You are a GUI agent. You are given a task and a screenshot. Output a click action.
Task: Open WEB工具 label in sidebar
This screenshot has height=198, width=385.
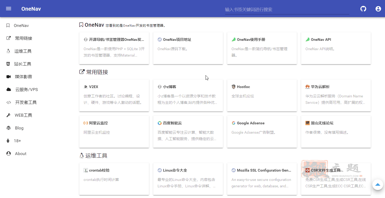(23, 115)
